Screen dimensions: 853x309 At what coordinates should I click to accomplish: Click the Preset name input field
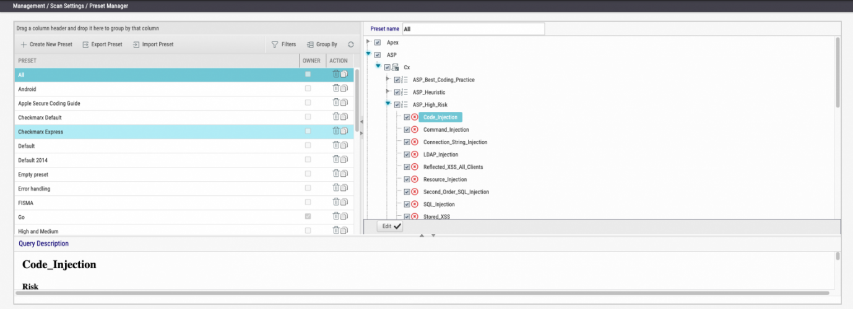474,29
